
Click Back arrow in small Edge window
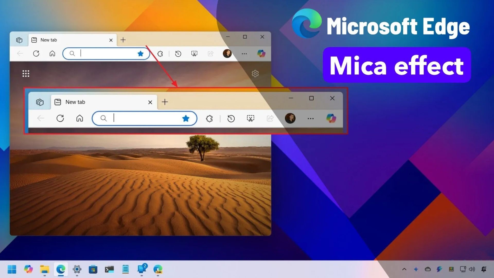[x=20, y=54]
